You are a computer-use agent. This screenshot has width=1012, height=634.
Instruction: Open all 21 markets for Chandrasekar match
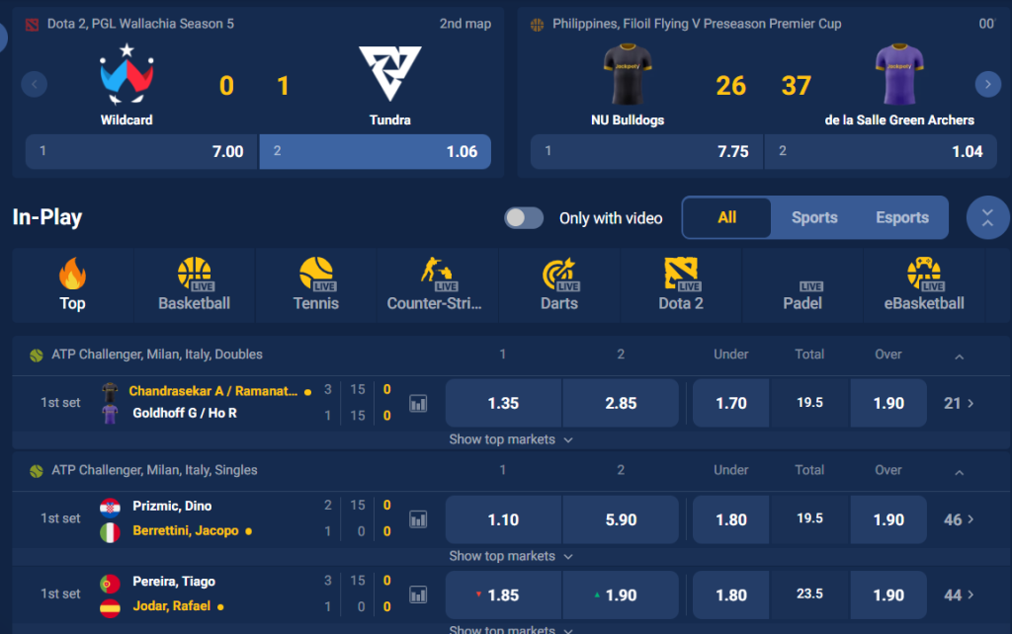(x=956, y=403)
